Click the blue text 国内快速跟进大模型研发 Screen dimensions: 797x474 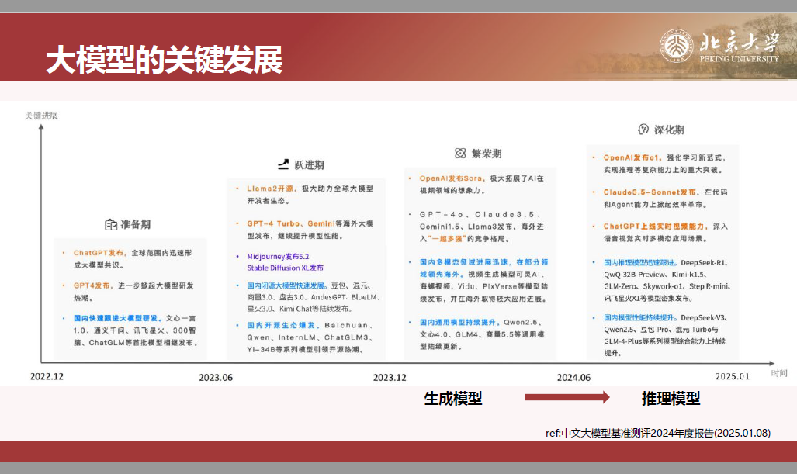pos(117,318)
